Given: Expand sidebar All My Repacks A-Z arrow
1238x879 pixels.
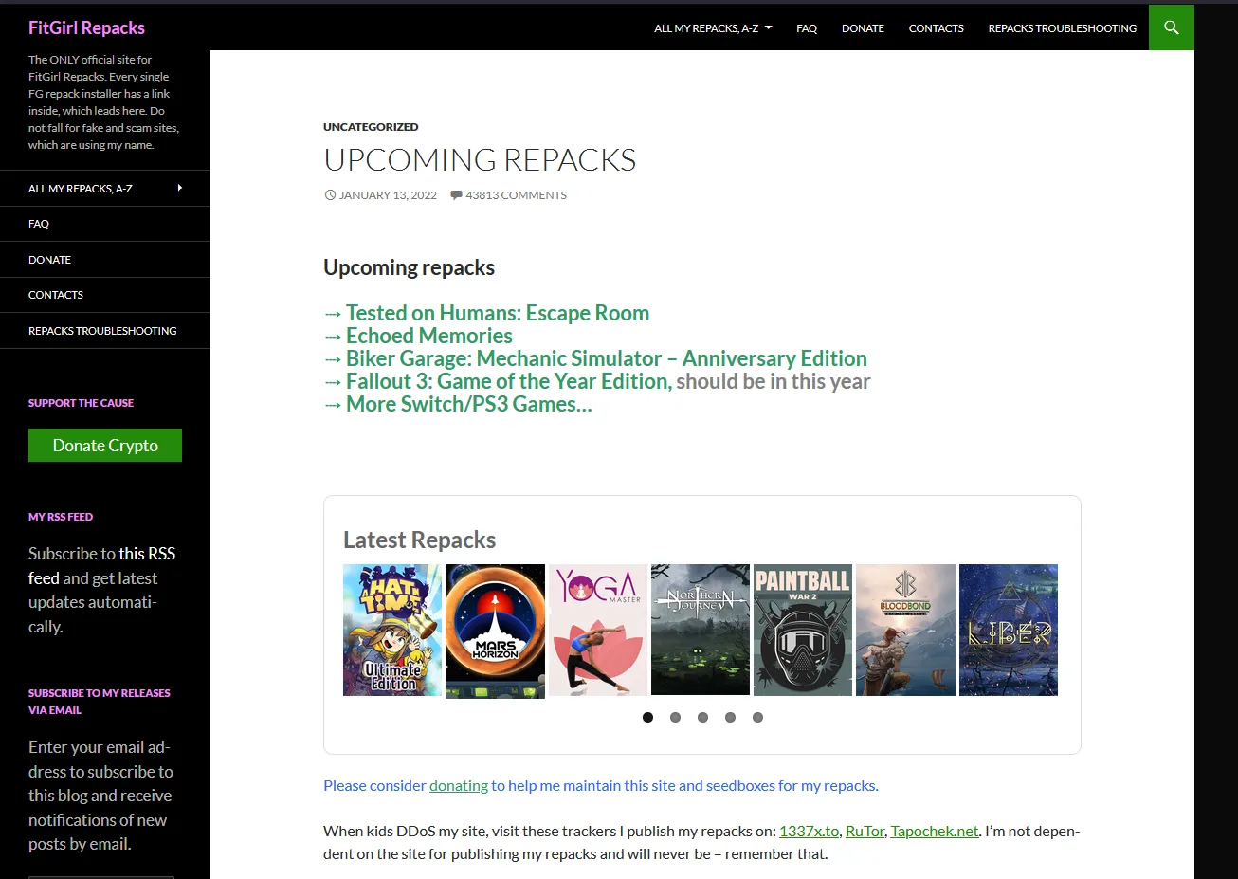Looking at the screenshot, I should (180, 188).
